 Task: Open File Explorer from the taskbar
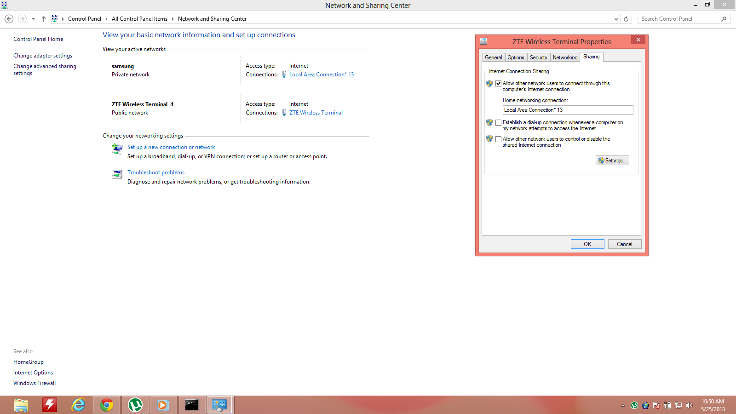pos(21,405)
